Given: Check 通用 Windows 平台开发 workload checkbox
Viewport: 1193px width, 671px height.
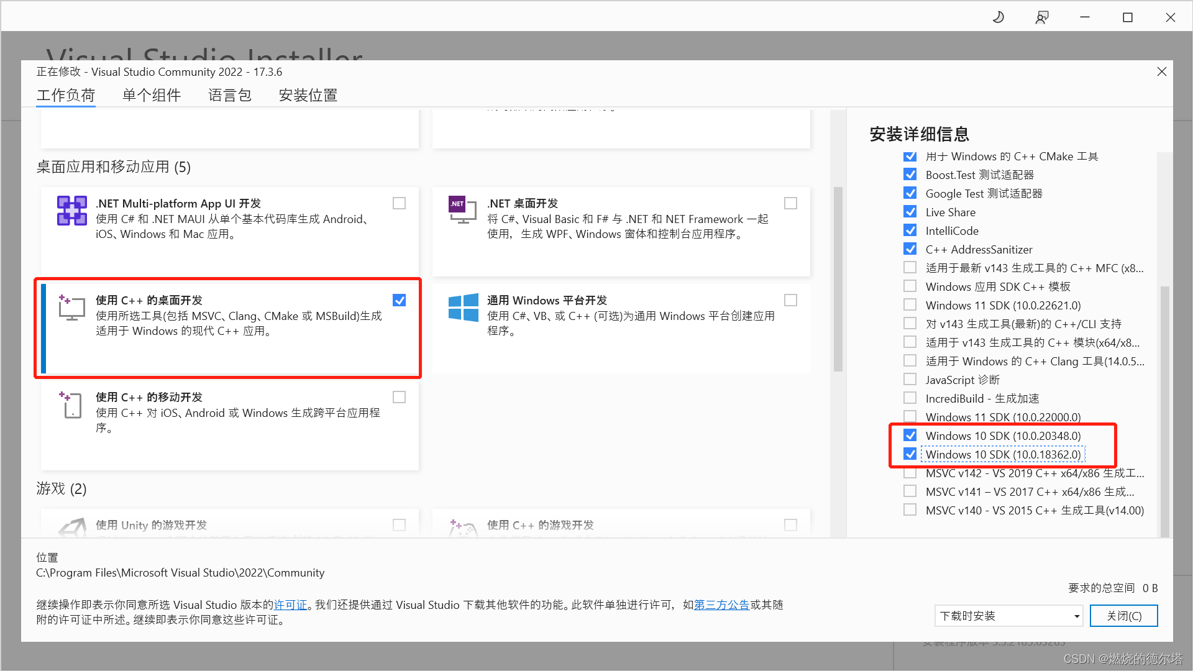Looking at the screenshot, I should click(791, 301).
